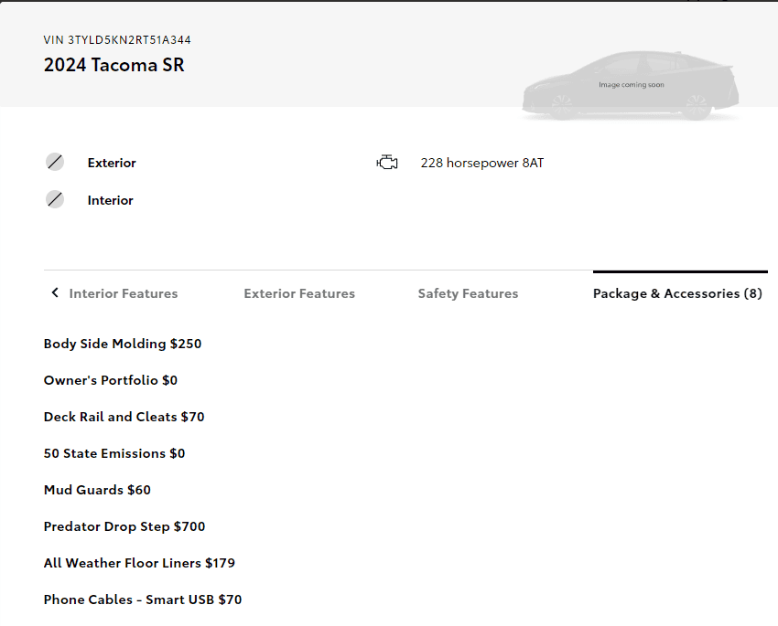The height and width of the screenshot is (626, 778).
Task: Click the 2024 Tacoma SR heading
Action: (114, 65)
